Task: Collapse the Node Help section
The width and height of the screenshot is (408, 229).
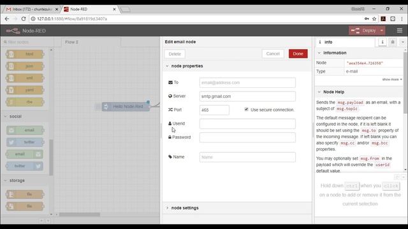Action: (x=331, y=92)
